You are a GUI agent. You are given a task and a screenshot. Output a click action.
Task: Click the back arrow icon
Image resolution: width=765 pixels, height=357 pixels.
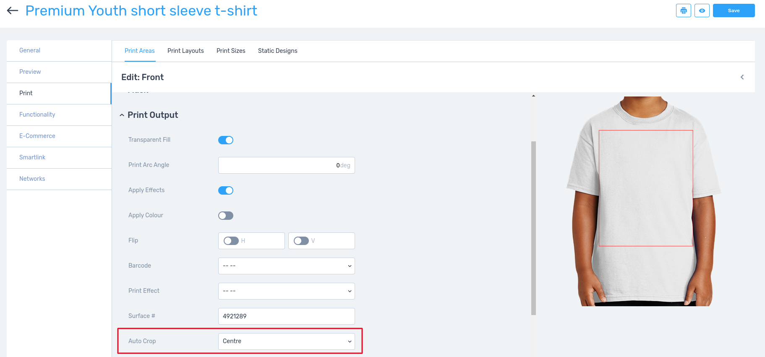coord(13,11)
